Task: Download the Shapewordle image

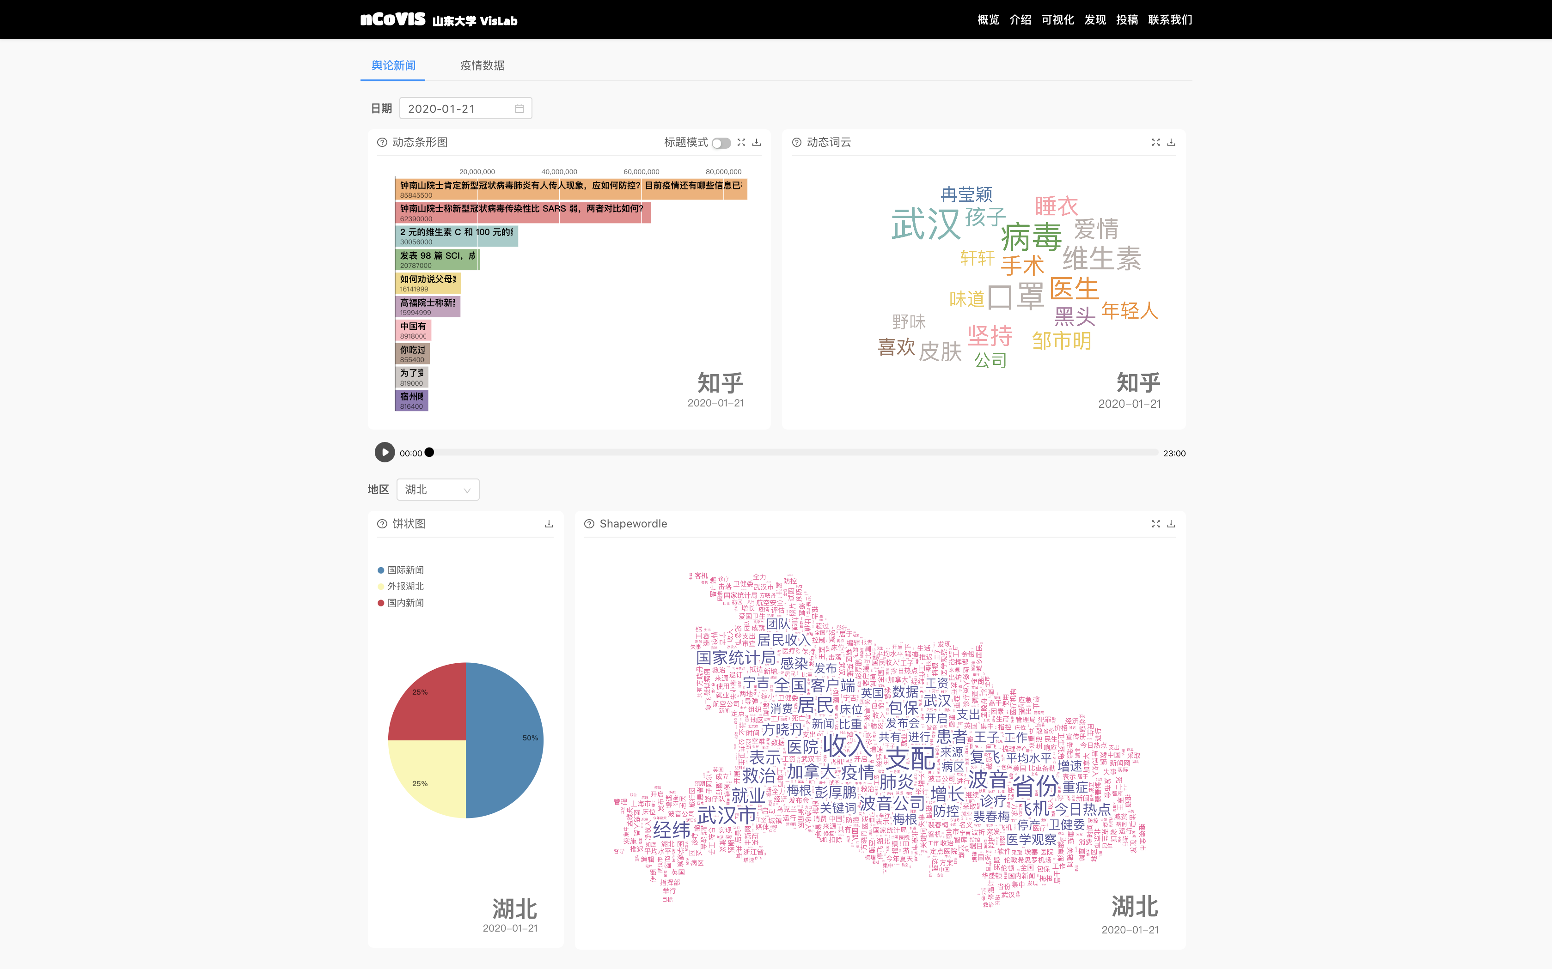Action: point(1171,524)
